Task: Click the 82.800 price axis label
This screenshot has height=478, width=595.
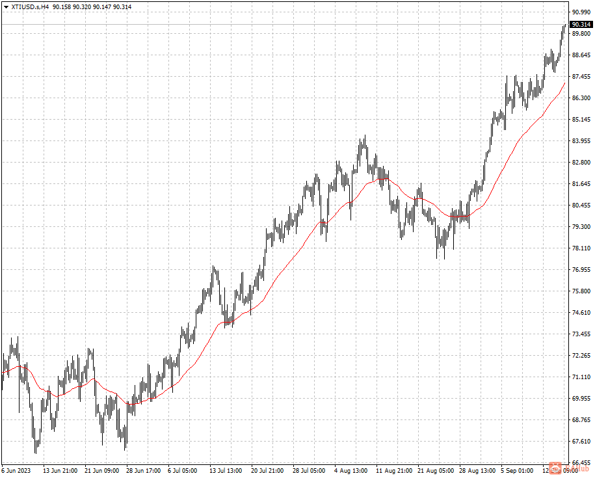Action: 581,163
